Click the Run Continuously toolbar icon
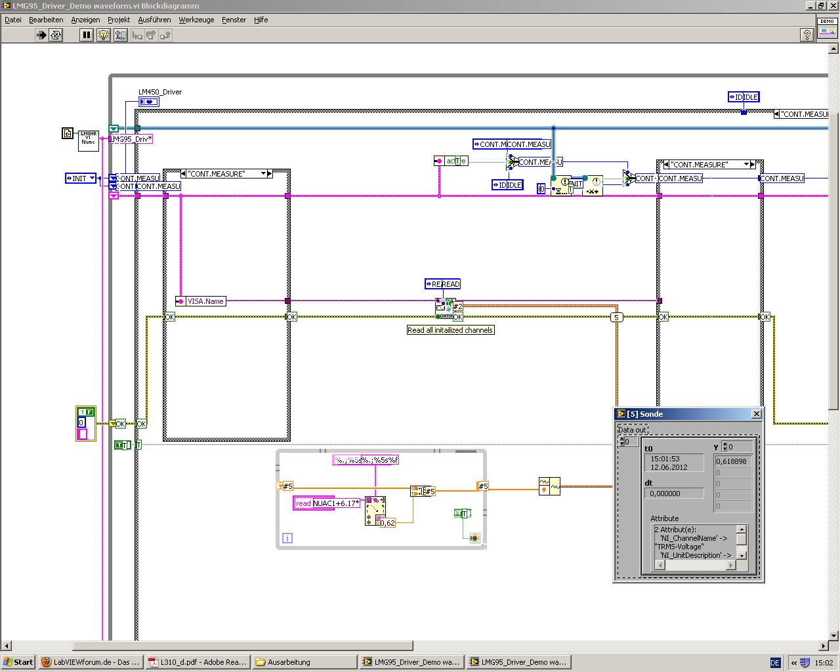 click(56, 35)
